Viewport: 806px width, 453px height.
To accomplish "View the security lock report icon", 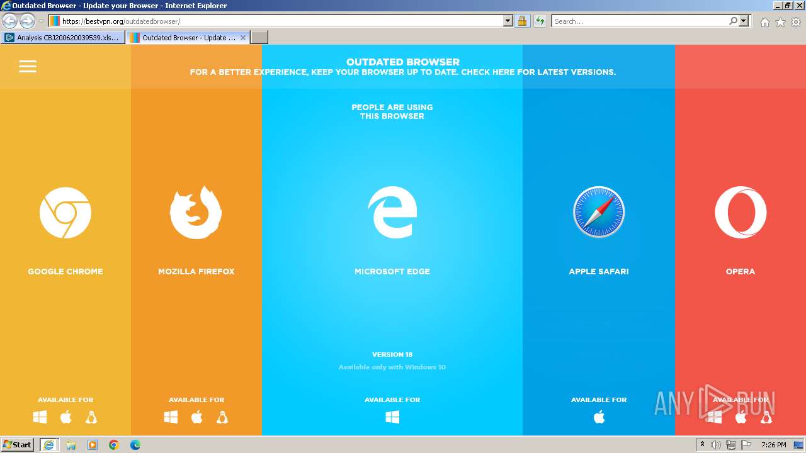I will [522, 21].
